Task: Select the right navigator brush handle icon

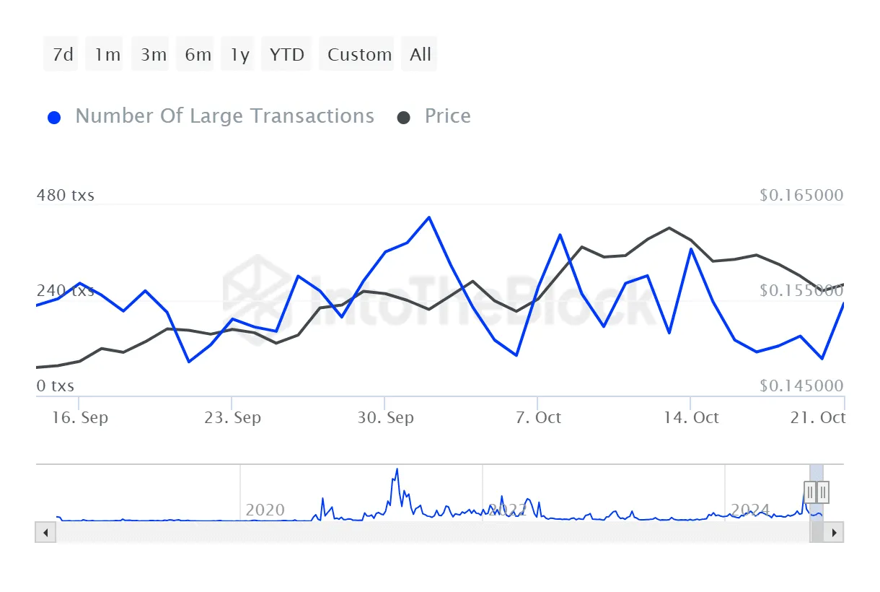Action: tap(823, 492)
